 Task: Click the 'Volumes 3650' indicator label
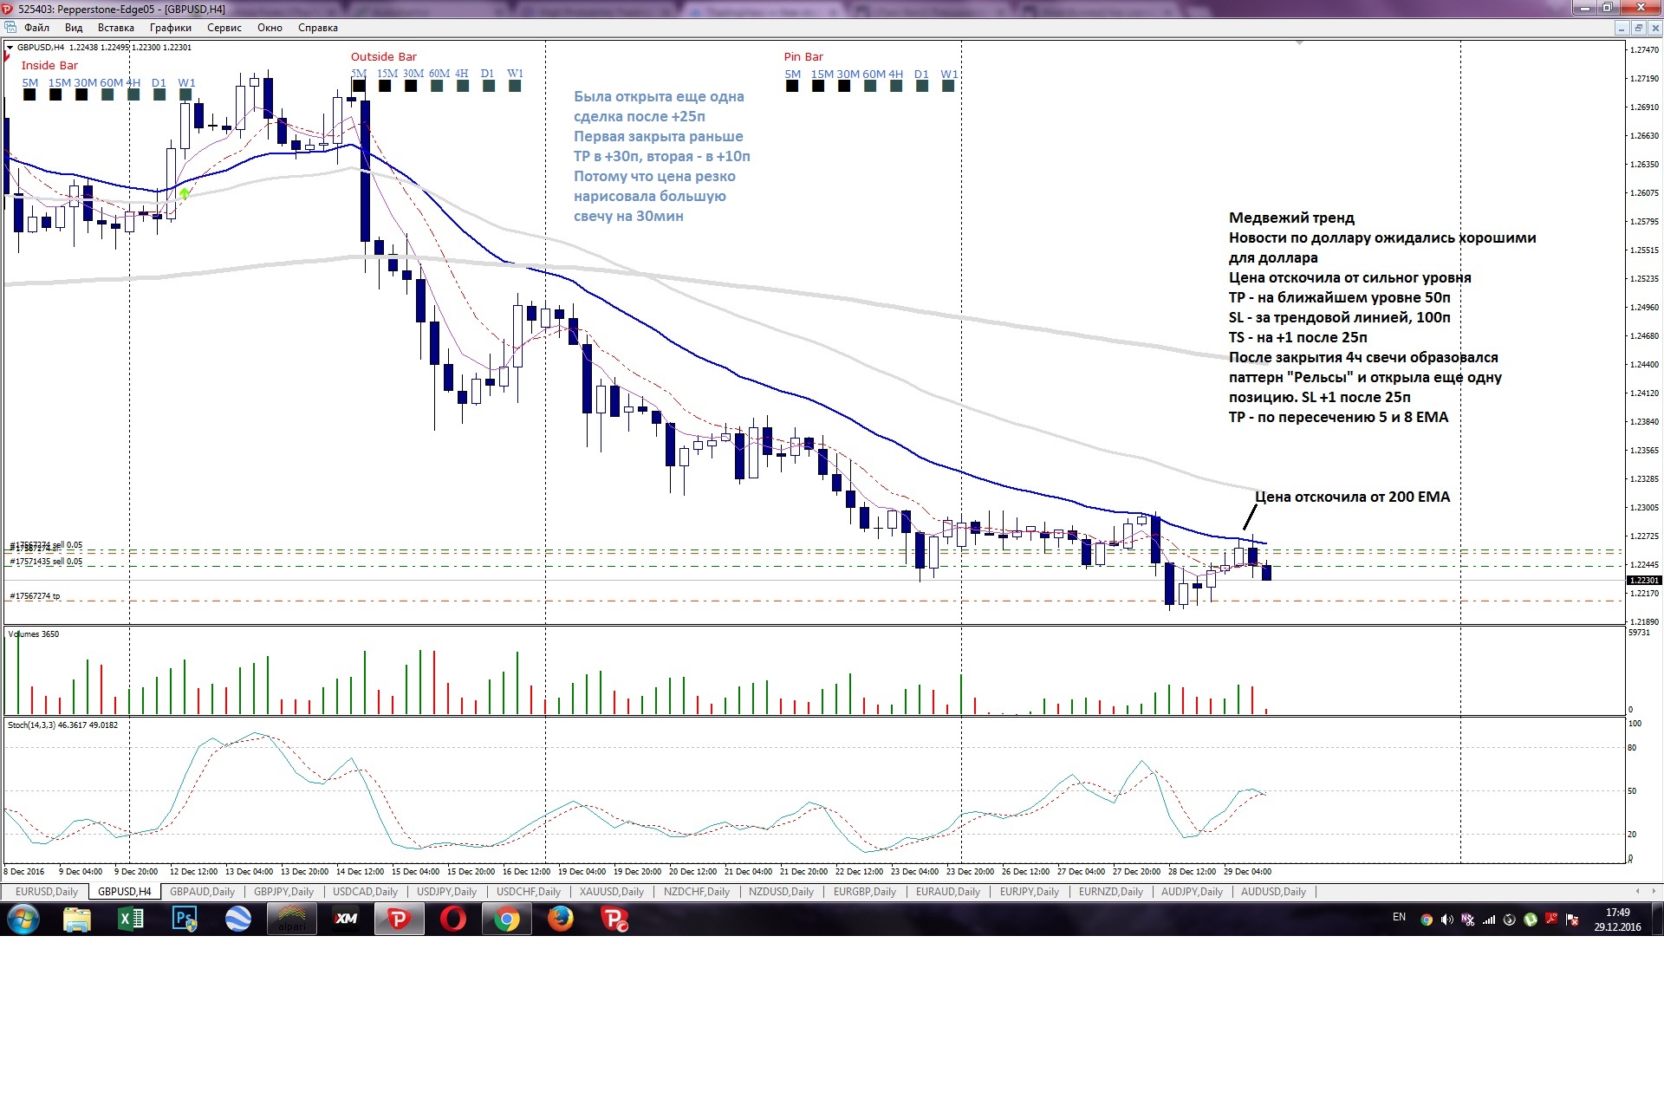33,634
